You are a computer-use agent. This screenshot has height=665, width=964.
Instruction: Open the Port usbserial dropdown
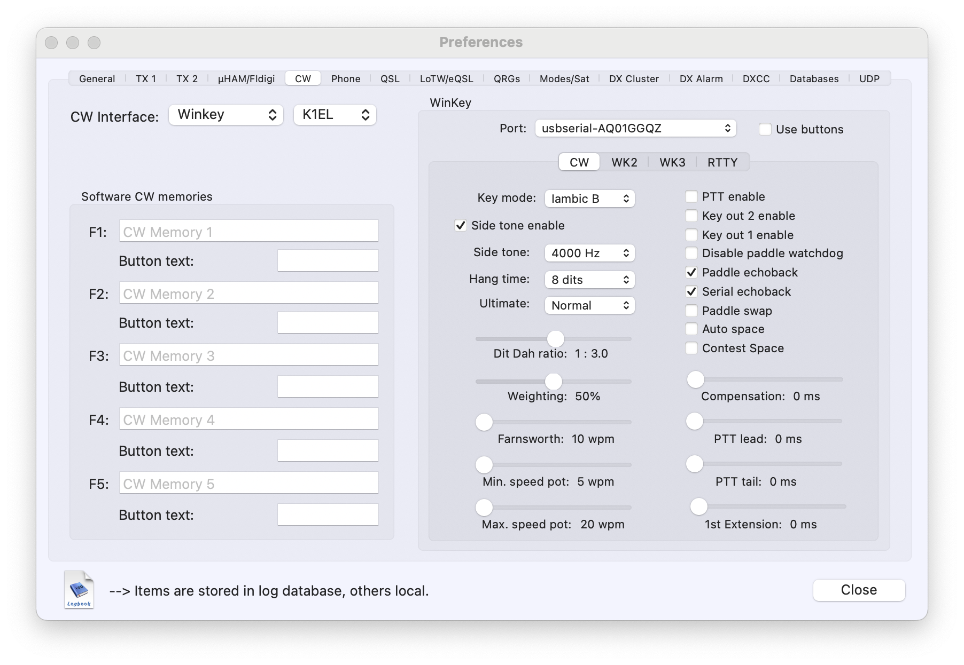[635, 129]
